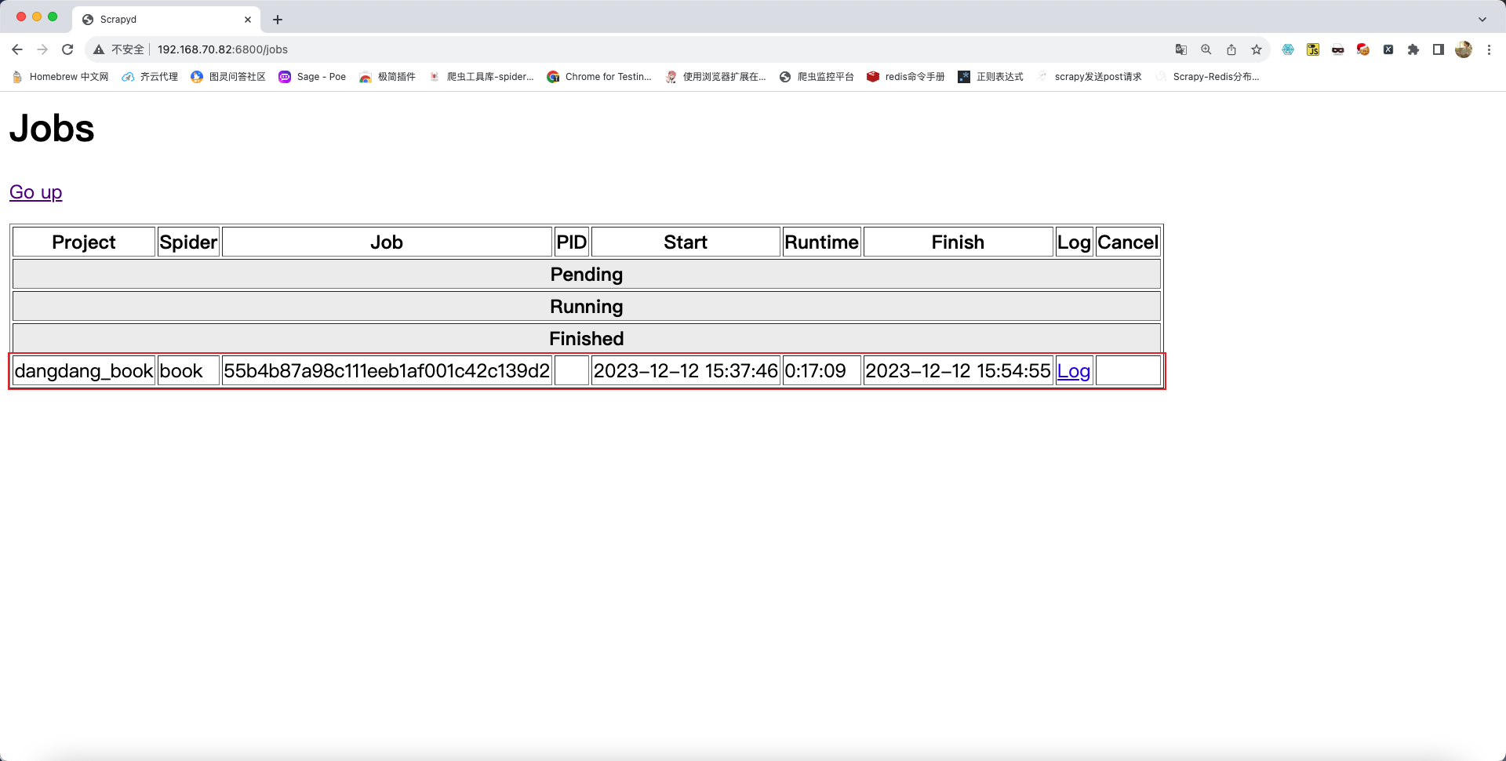Click the Cancel column header

pos(1128,242)
